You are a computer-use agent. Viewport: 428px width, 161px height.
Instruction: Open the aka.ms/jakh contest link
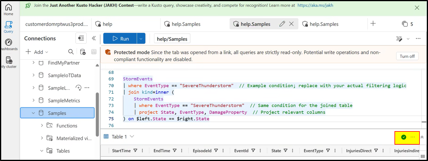tap(315, 5)
